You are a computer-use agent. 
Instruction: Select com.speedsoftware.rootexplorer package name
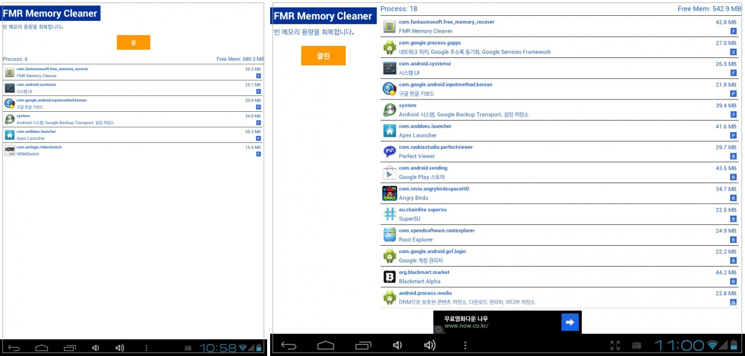(436, 230)
